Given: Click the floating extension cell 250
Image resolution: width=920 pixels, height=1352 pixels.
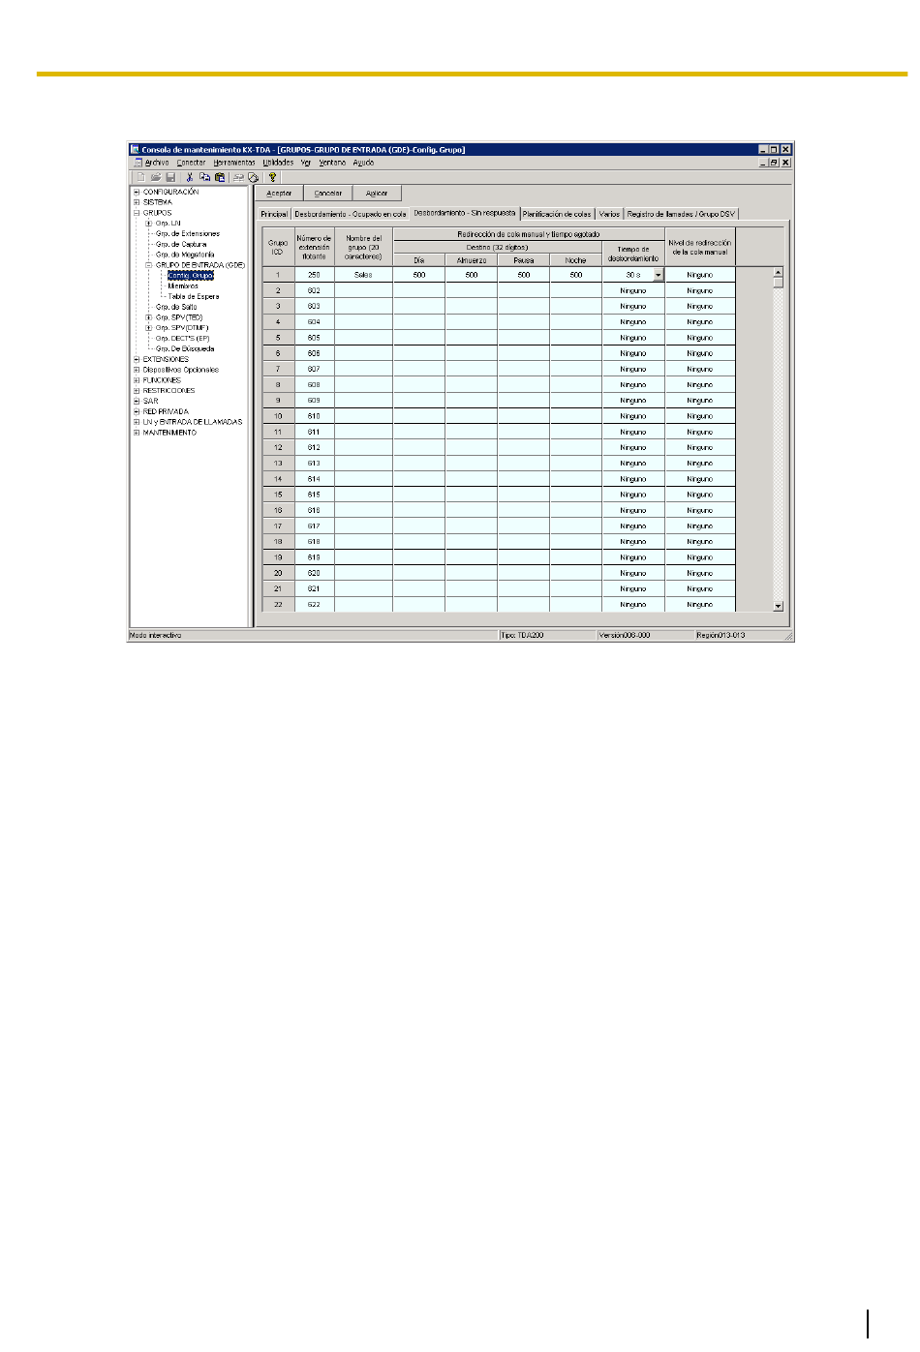Looking at the screenshot, I should (314, 275).
